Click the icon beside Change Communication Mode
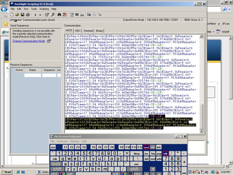The image size is (233, 175). pyautogui.click(x=49, y=41)
